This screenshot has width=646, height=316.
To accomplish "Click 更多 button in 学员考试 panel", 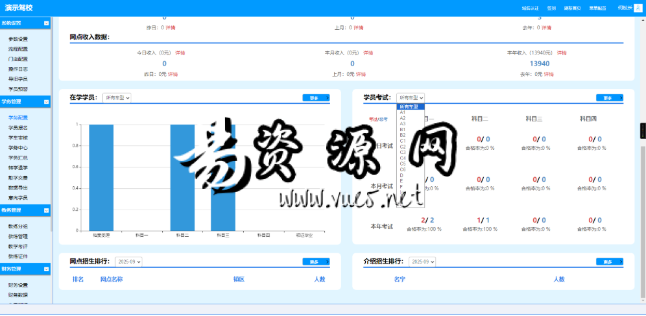I will (609, 98).
